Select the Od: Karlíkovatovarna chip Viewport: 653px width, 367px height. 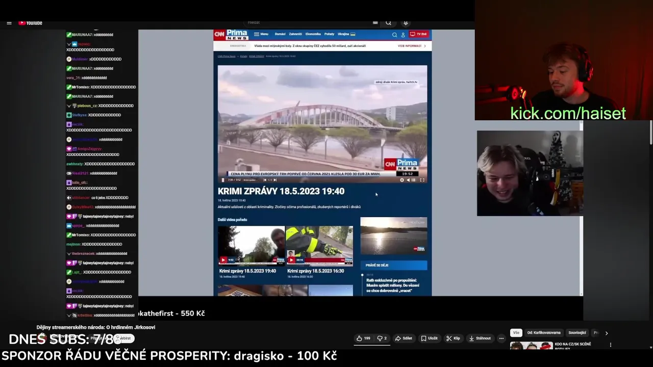coord(544,333)
